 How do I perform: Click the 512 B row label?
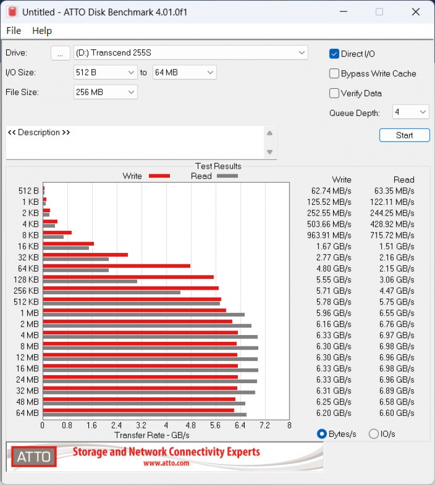click(x=28, y=191)
